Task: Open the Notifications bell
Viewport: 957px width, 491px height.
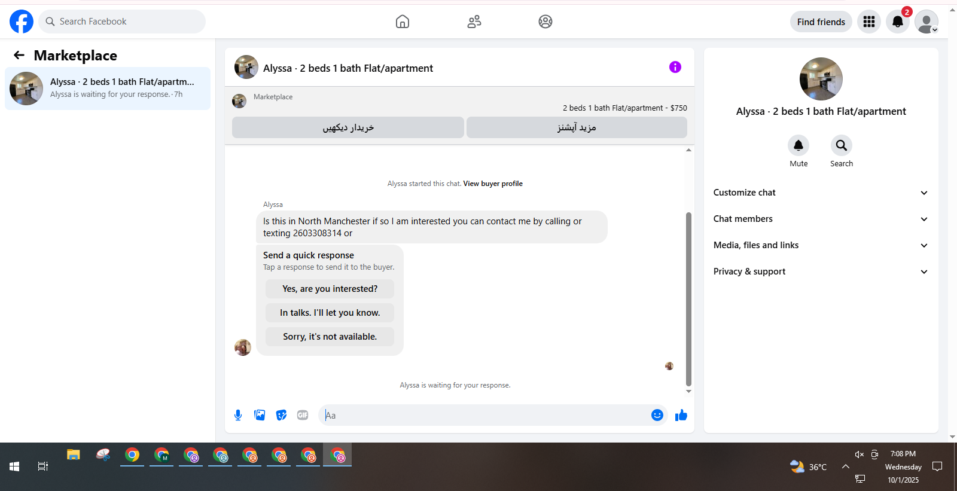Action: pos(898,22)
